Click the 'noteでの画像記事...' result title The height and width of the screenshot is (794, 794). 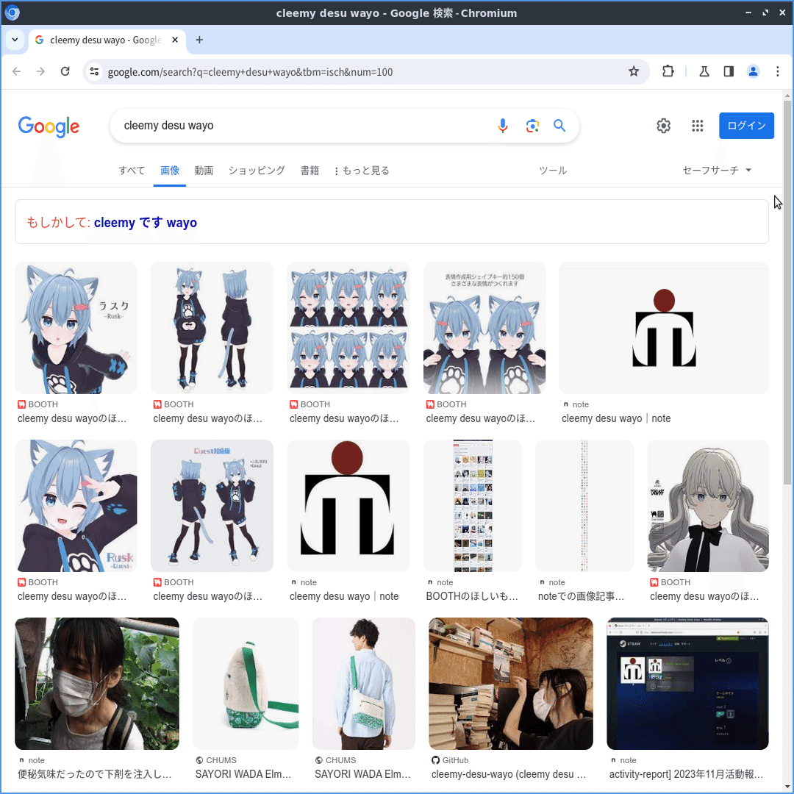click(x=581, y=596)
